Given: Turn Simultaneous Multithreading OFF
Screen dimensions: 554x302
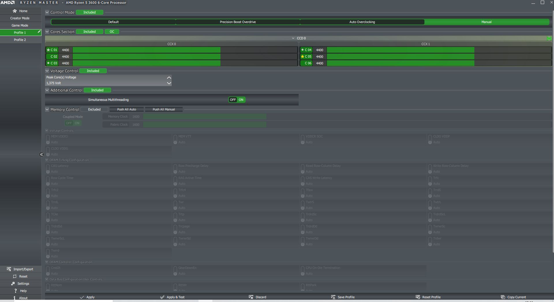Looking at the screenshot, I should [233, 100].
